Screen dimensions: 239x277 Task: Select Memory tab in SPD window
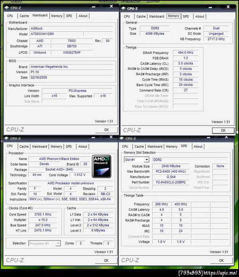click(x=172, y=146)
